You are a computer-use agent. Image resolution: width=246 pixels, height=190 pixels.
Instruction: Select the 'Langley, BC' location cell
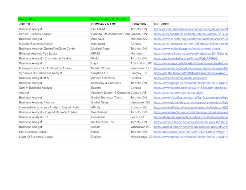pyautogui.click(x=141, y=73)
